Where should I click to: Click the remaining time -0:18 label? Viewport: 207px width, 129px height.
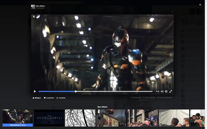[x=157, y=91]
